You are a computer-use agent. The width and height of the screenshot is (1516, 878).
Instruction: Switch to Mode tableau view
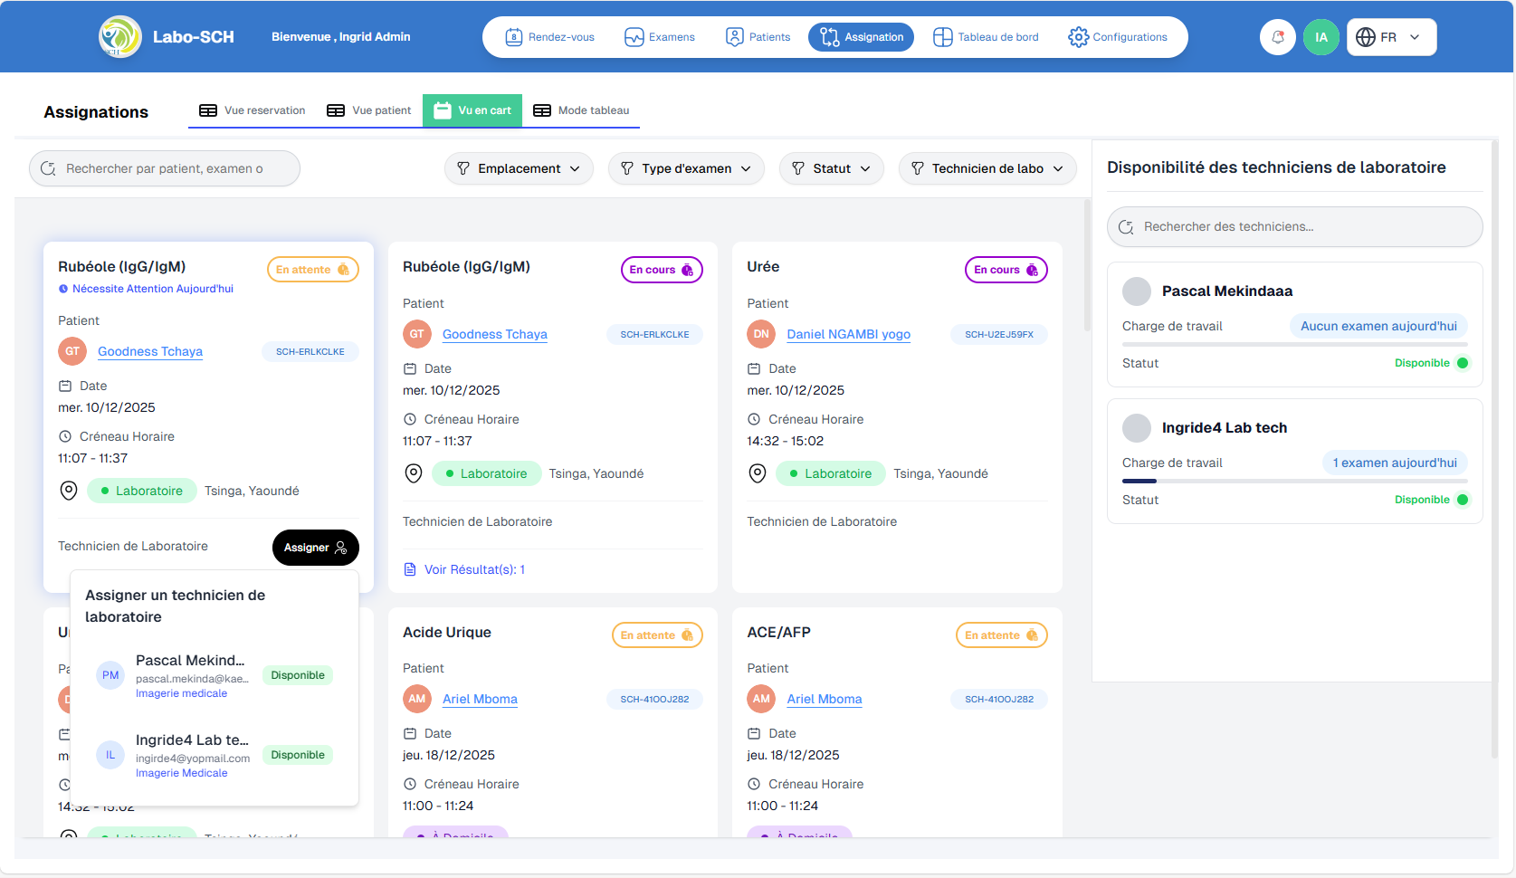581,110
